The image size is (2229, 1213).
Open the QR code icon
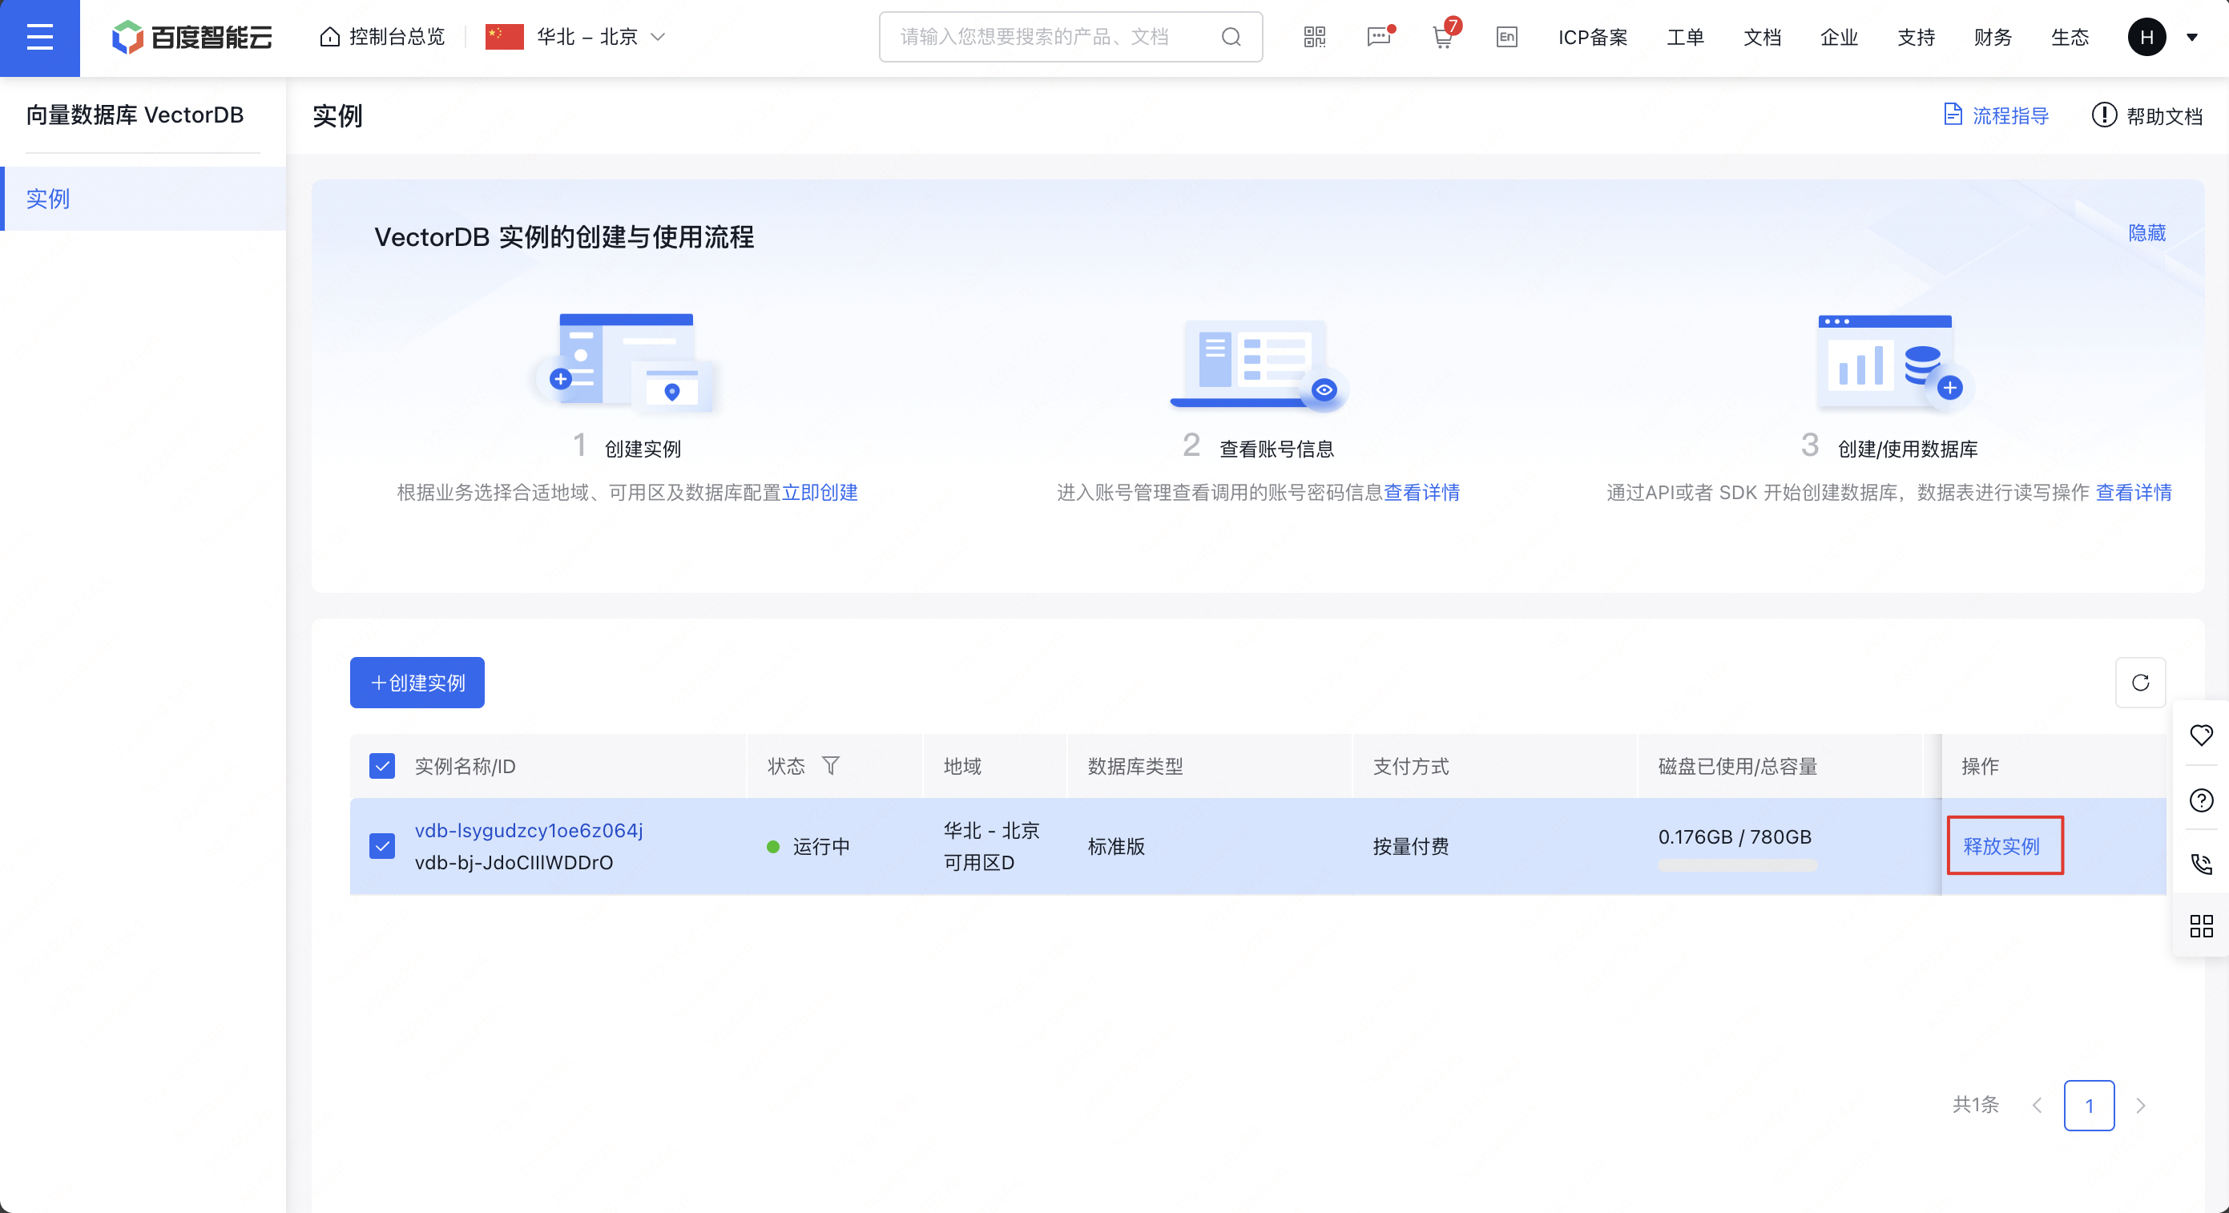1314,36
